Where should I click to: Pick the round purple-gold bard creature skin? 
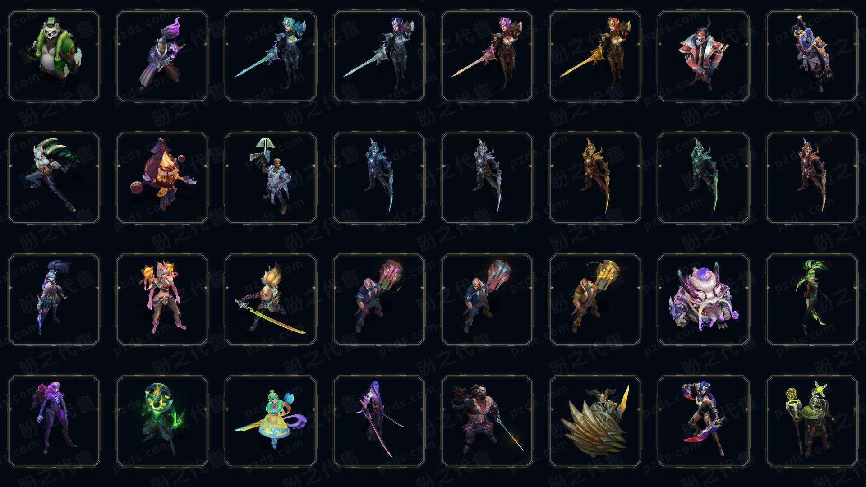pos(162,178)
